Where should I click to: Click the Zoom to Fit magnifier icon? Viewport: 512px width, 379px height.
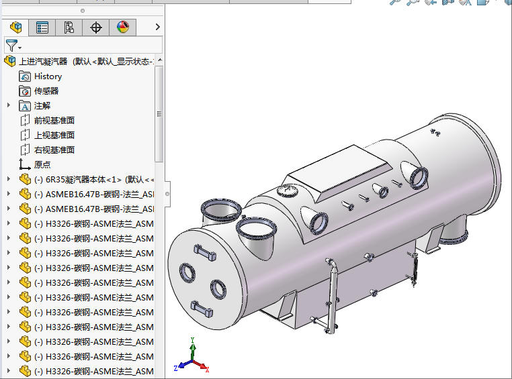(395, 2)
